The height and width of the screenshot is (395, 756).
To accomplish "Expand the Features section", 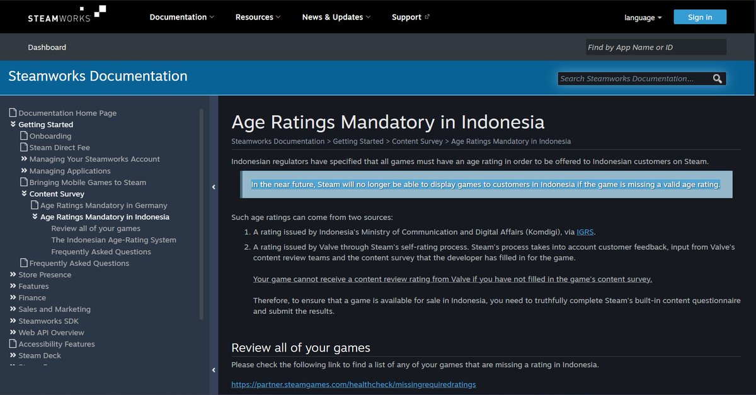I will tap(13, 286).
